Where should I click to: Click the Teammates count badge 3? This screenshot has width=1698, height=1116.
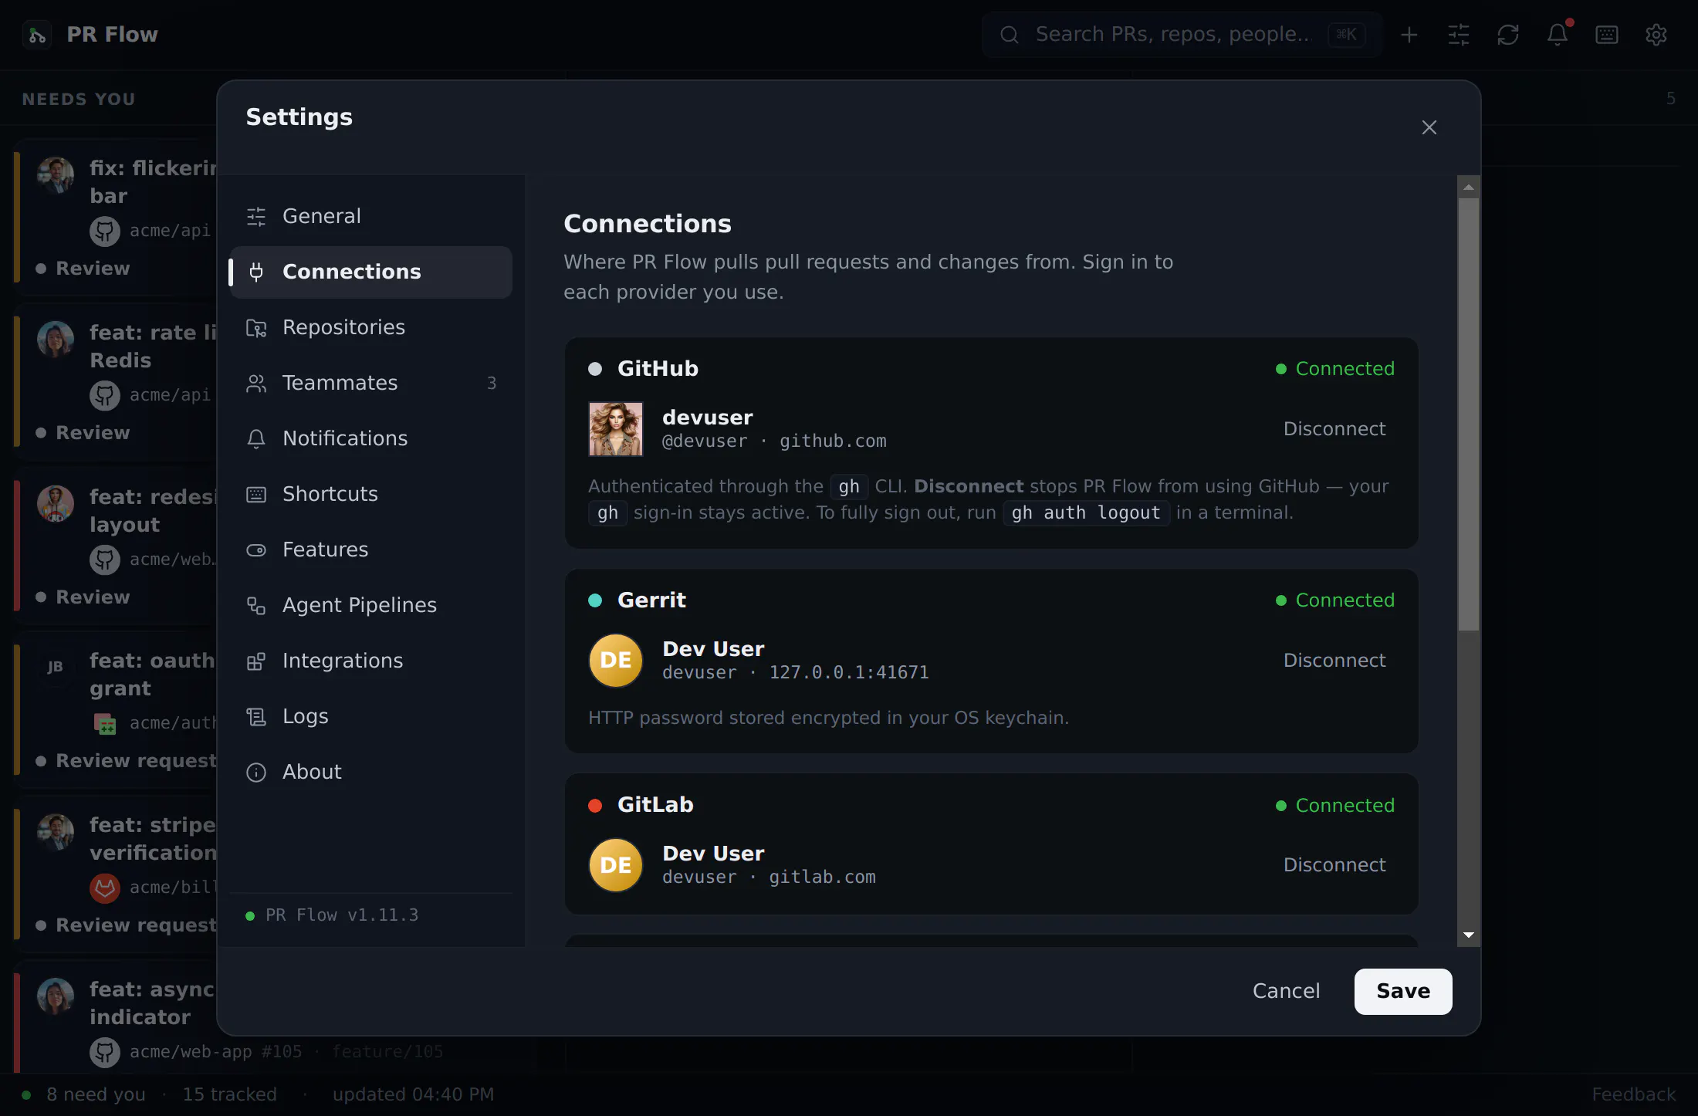(x=492, y=384)
